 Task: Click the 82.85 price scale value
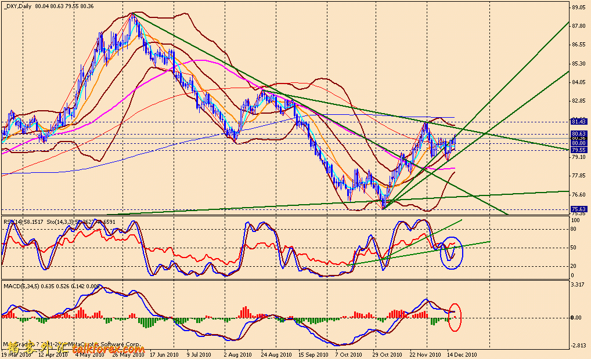point(578,101)
